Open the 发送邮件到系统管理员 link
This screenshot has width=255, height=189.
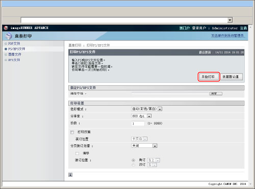(228, 36)
